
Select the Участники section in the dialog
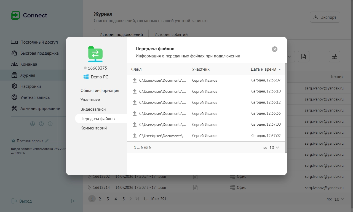pyautogui.click(x=90, y=100)
